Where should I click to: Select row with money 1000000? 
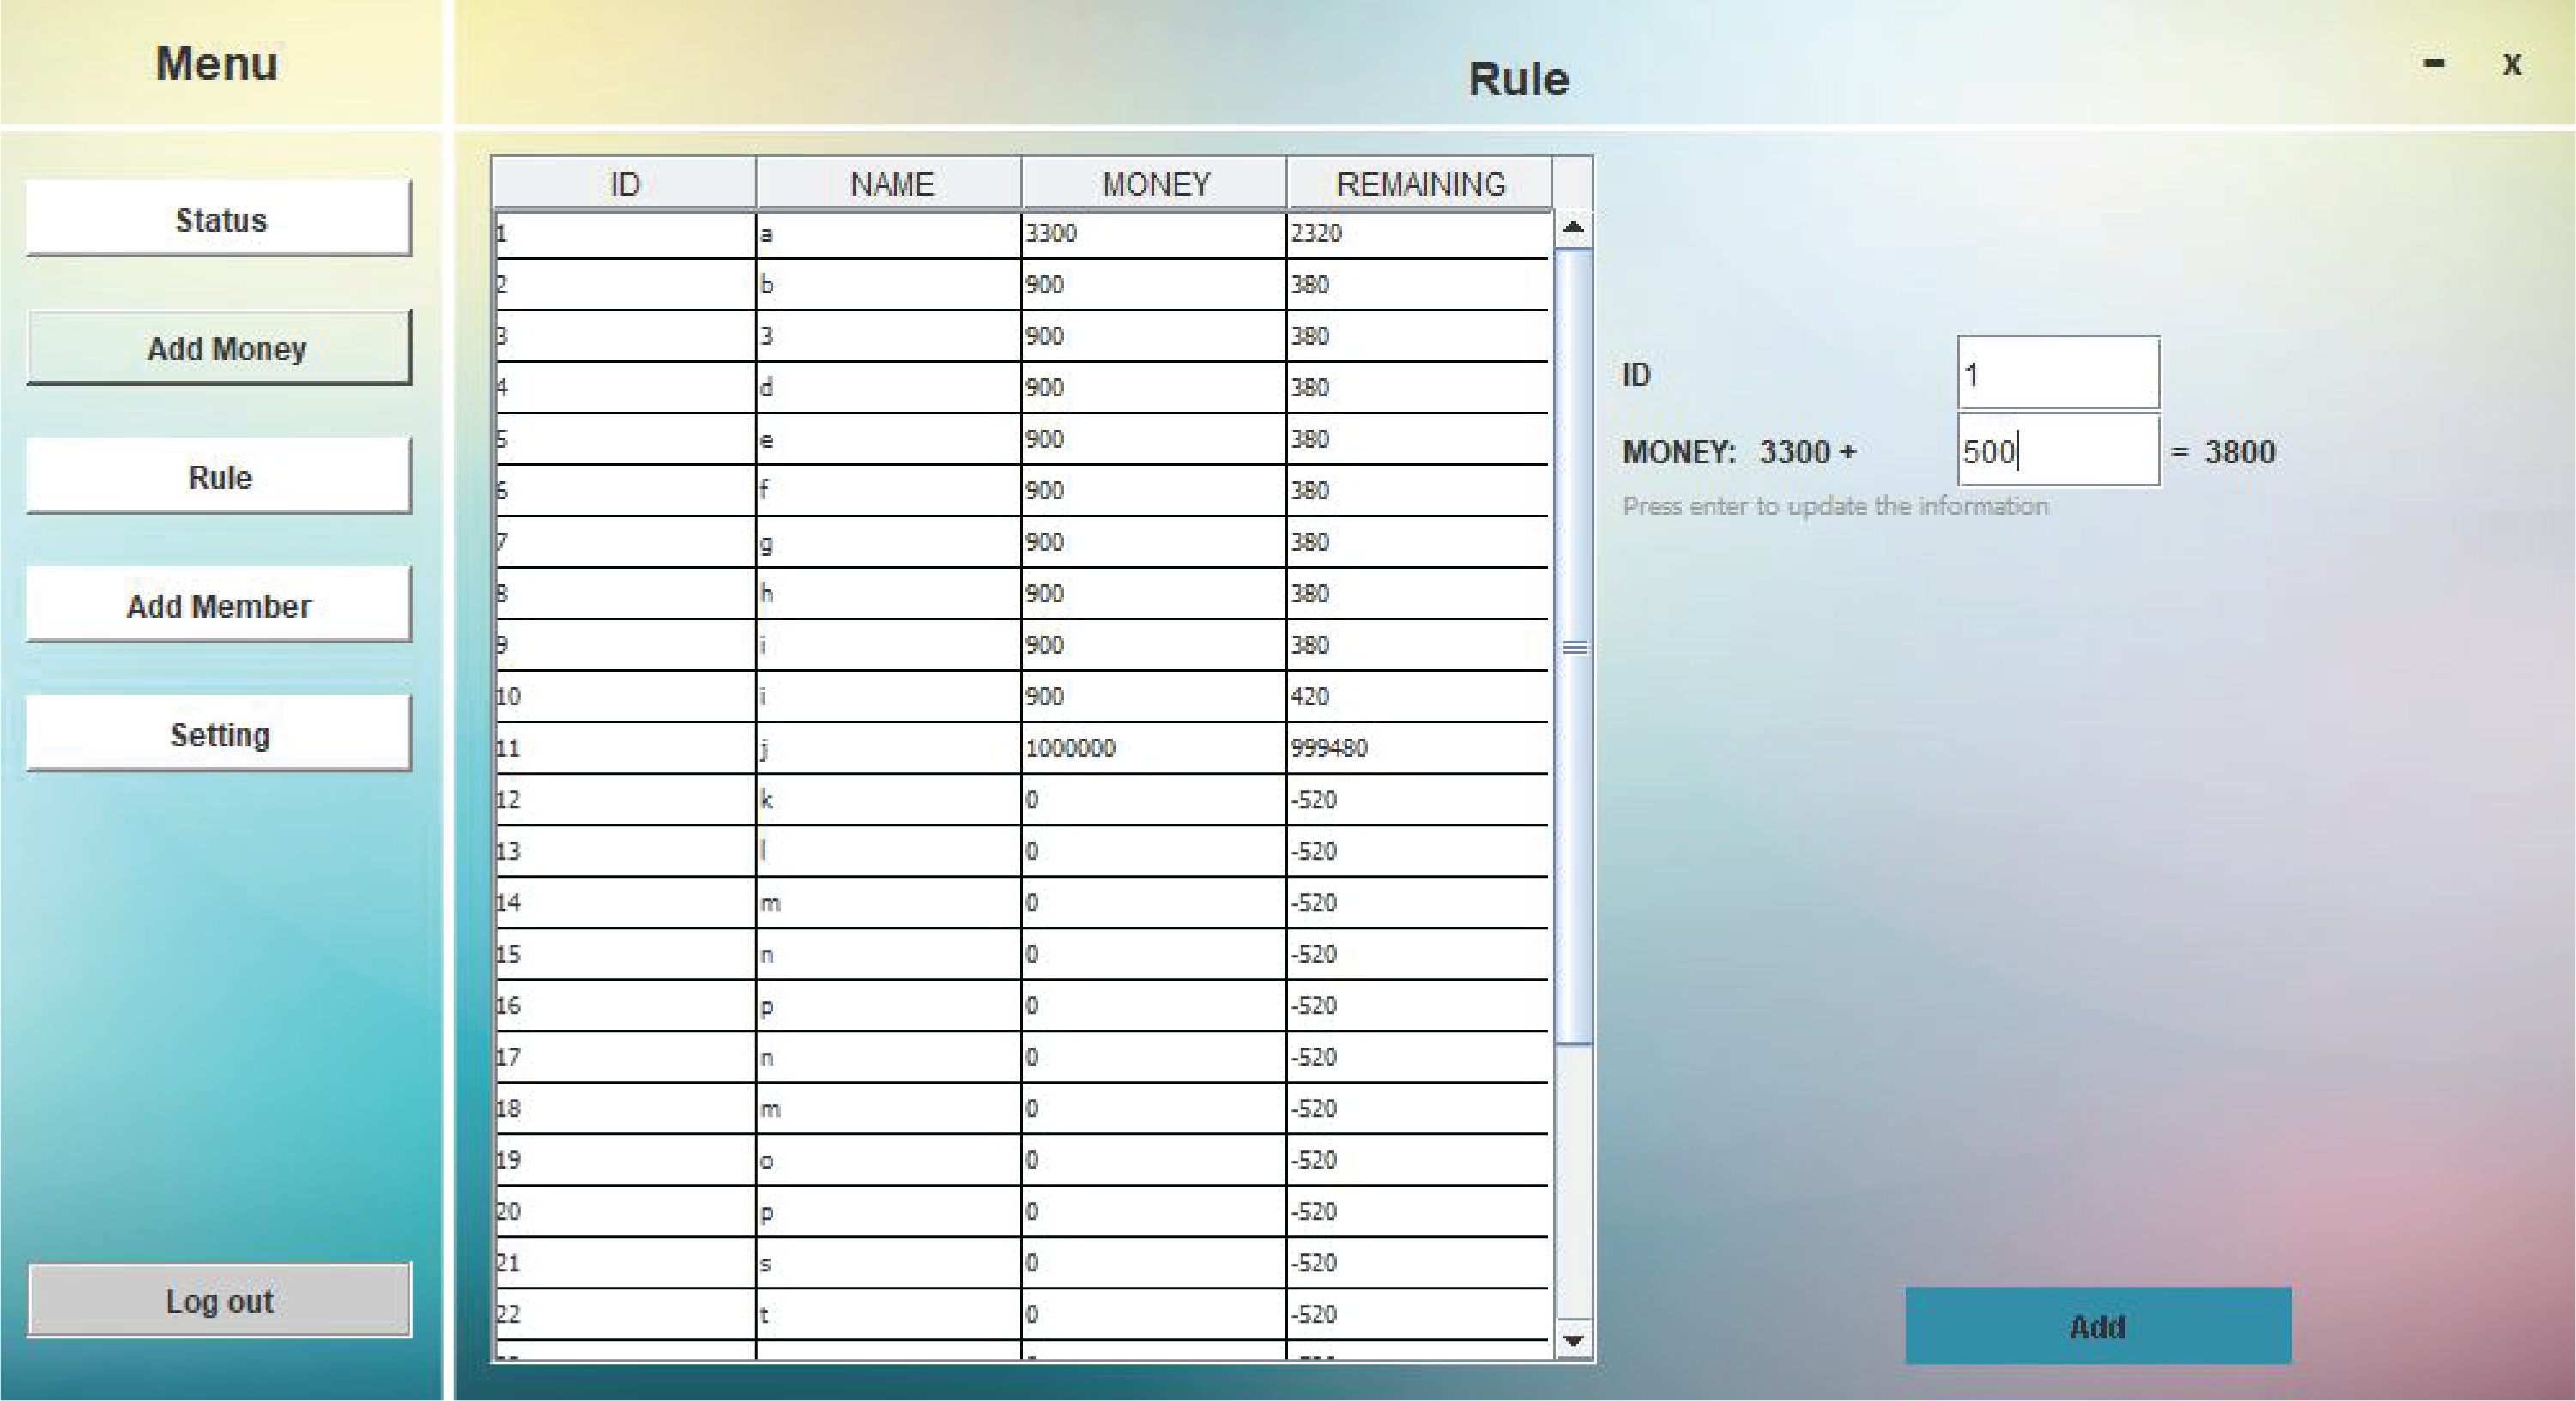pyautogui.click(x=1070, y=748)
